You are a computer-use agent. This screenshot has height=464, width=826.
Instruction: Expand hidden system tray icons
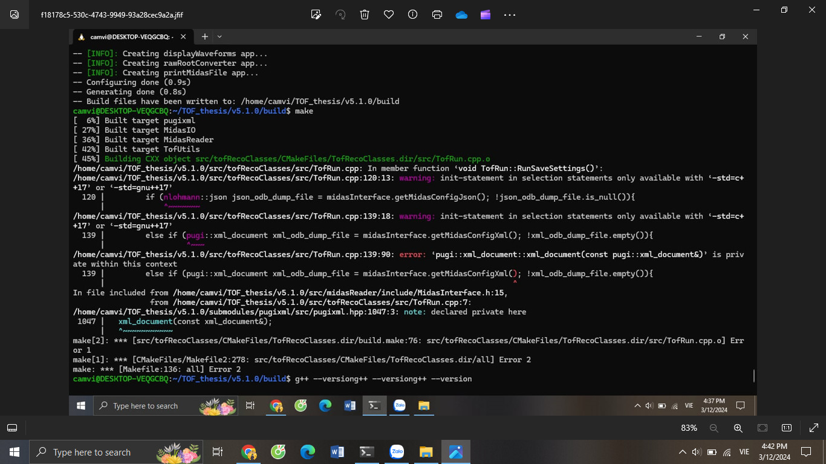[681, 452]
